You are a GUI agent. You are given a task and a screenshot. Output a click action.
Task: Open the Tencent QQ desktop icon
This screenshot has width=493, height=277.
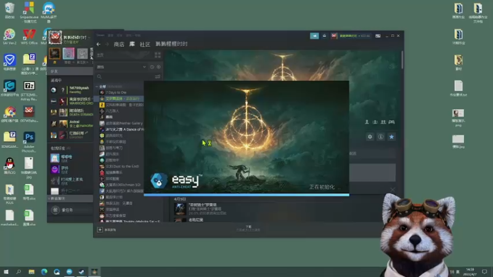(x=10, y=166)
